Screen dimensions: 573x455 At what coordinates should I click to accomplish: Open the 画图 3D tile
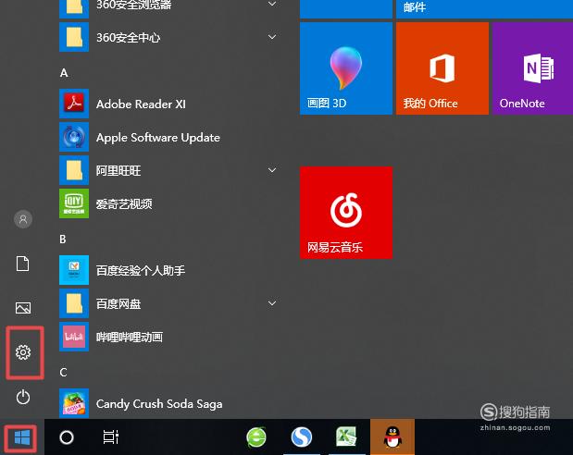346,68
